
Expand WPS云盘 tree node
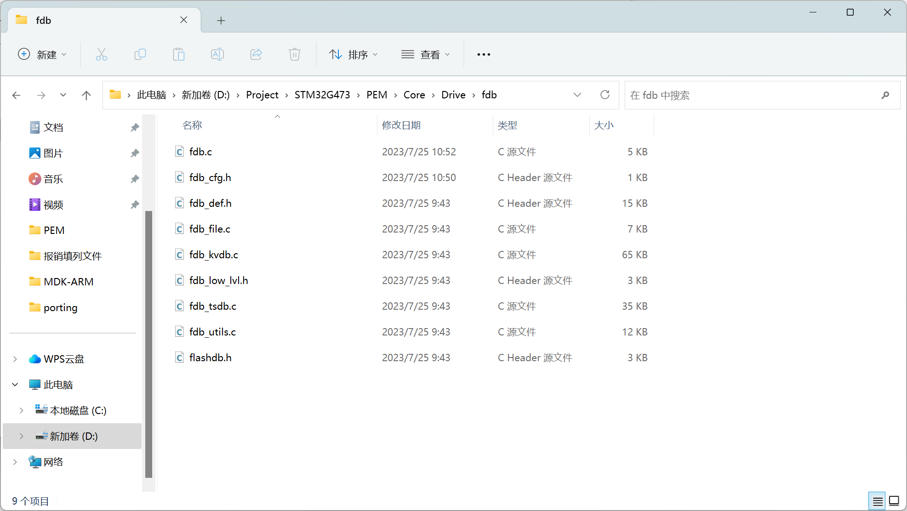[15, 359]
